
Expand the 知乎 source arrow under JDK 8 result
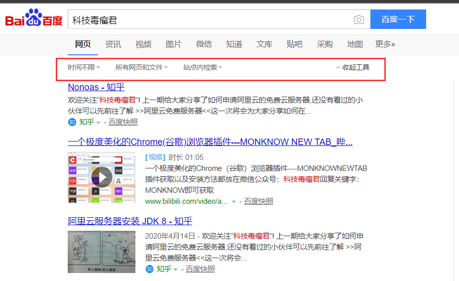pyautogui.click(x=175, y=270)
